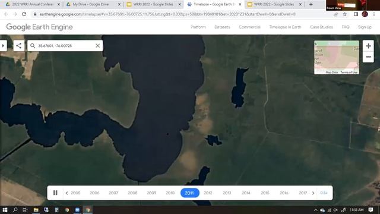Viewport: 380px width, 214px height.
Task: Click Terms of Use on minimap
Action: pyautogui.click(x=349, y=73)
